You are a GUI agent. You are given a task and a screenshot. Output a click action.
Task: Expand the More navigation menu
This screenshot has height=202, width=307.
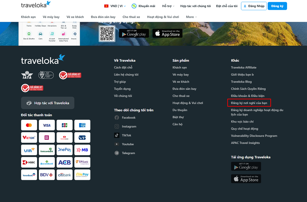click(x=191, y=17)
